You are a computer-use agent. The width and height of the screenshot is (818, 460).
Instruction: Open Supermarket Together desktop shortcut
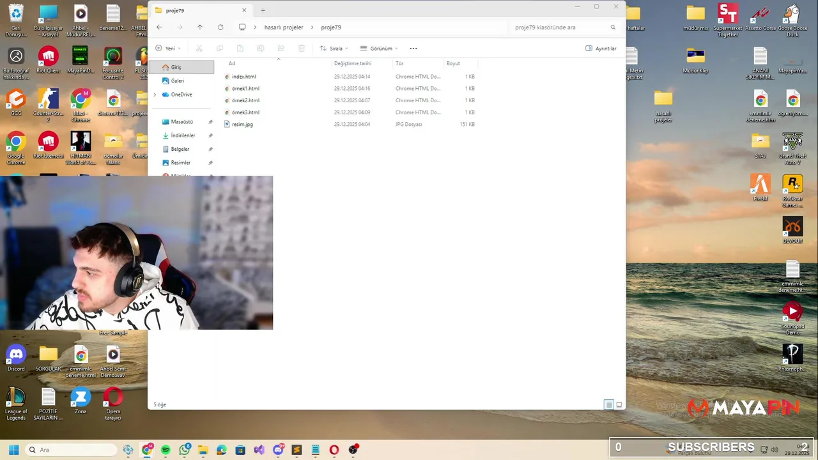(728, 20)
